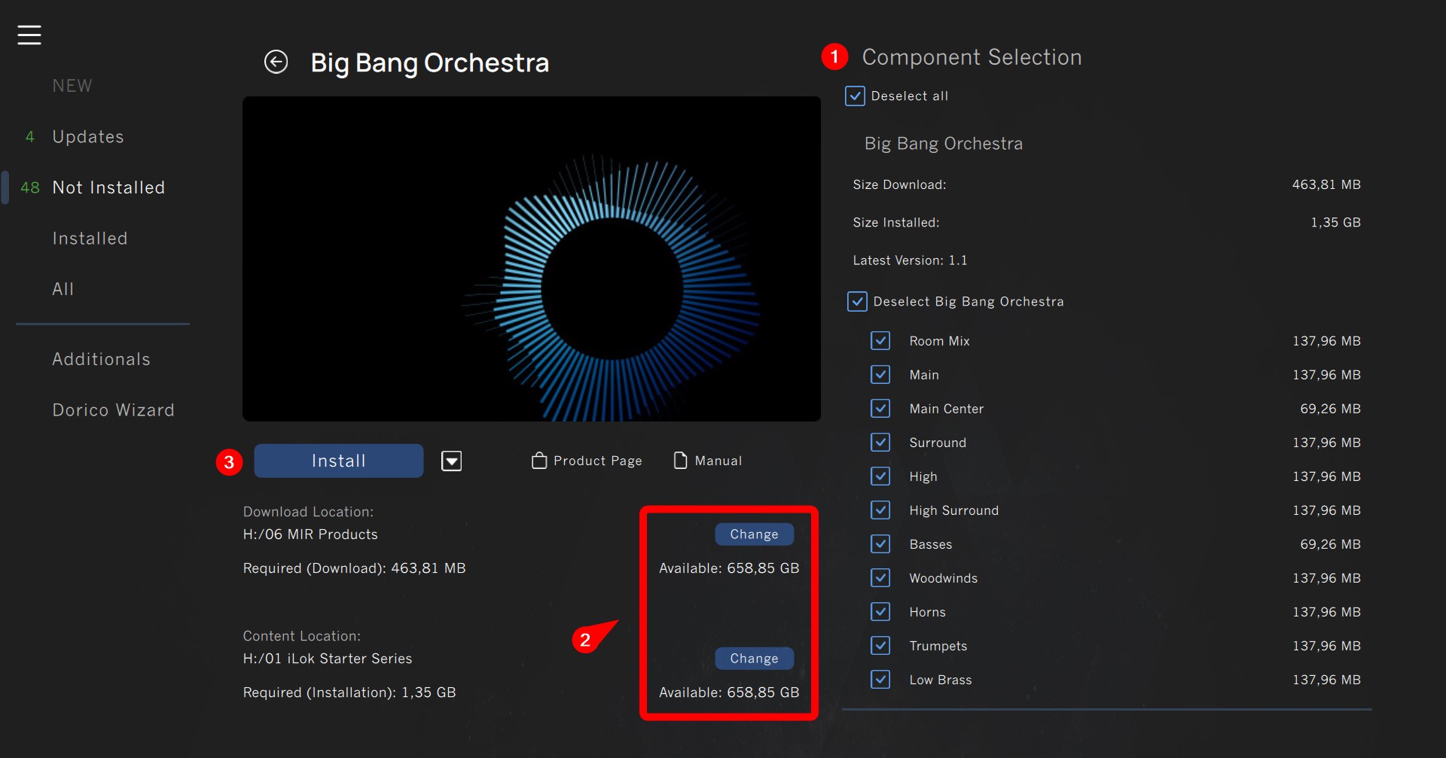This screenshot has width=1446, height=758.
Task: Expand the install options dropdown arrow
Action: pos(452,461)
